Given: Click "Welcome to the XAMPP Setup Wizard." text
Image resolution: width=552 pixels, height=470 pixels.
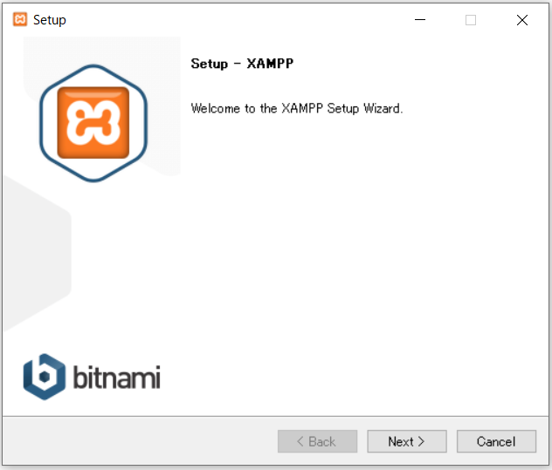Looking at the screenshot, I should pyautogui.click(x=296, y=108).
